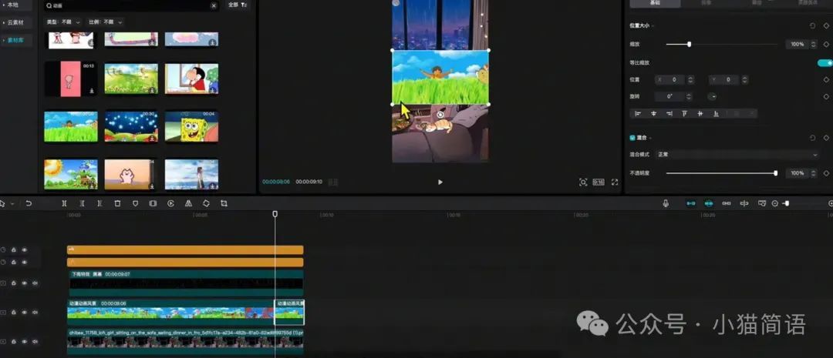Play the preview video

pyautogui.click(x=440, y=182)
